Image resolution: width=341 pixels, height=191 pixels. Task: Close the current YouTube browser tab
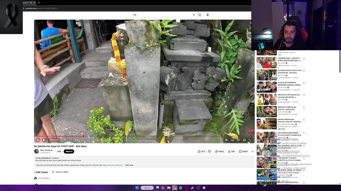[34, 3]
